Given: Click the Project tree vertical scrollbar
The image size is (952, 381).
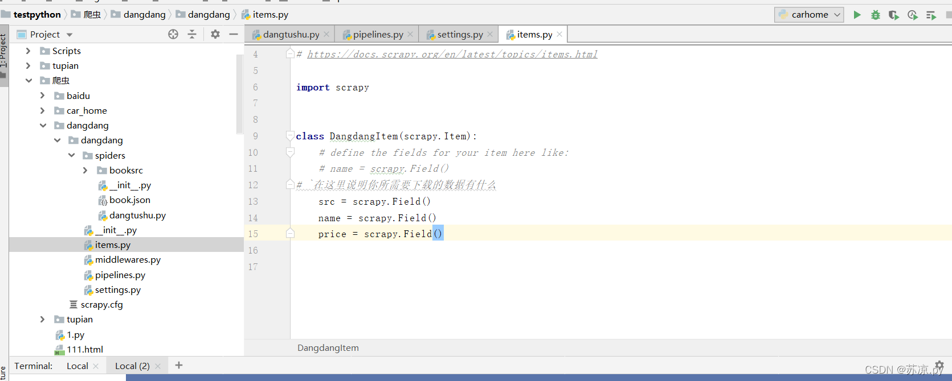Looking at the screenshot, I should (x=240, y=94).
